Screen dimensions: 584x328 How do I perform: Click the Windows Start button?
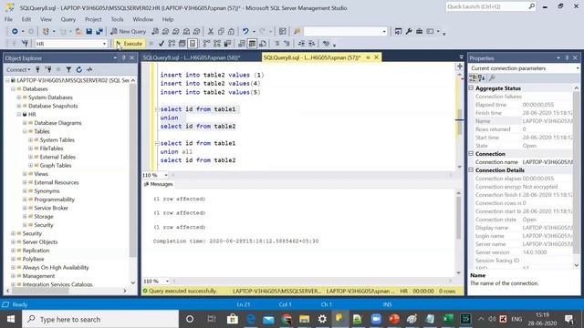[x=11, y=319]
